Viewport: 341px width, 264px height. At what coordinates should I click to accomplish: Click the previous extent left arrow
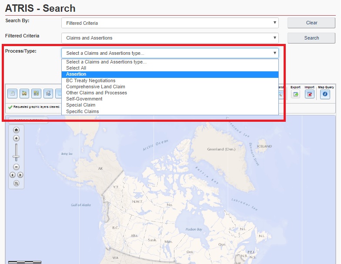(13, 175)
